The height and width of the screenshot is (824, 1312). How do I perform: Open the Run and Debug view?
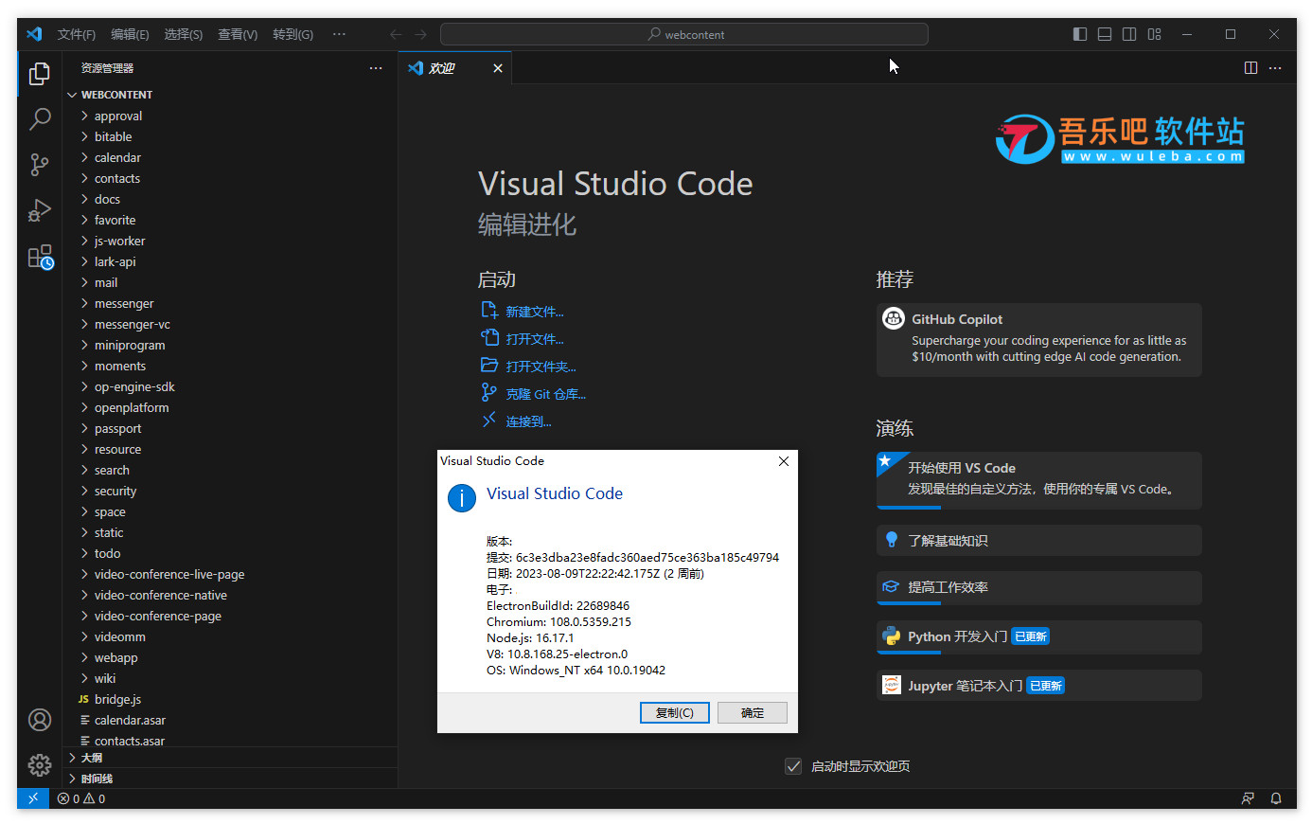coord(40,210)
